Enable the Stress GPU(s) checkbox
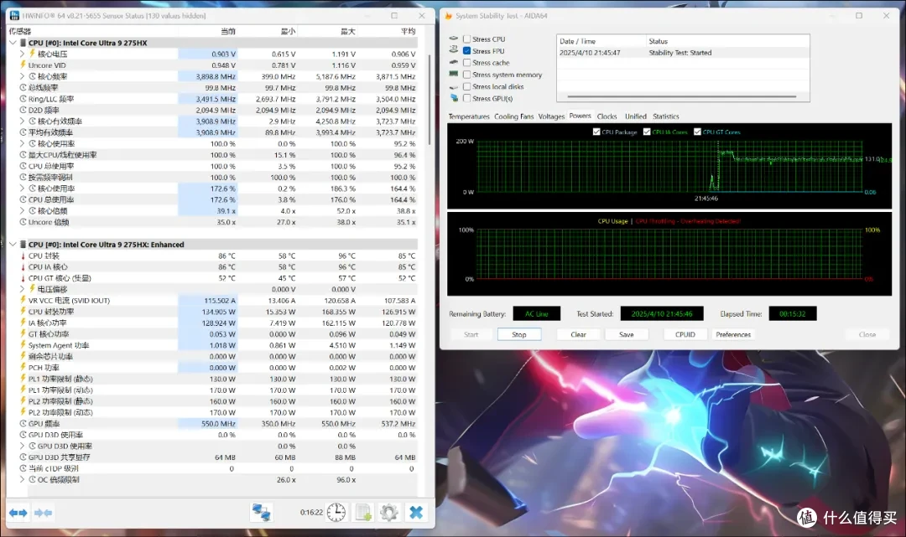Viewport: 906px width, 537px height. (467, 98)
